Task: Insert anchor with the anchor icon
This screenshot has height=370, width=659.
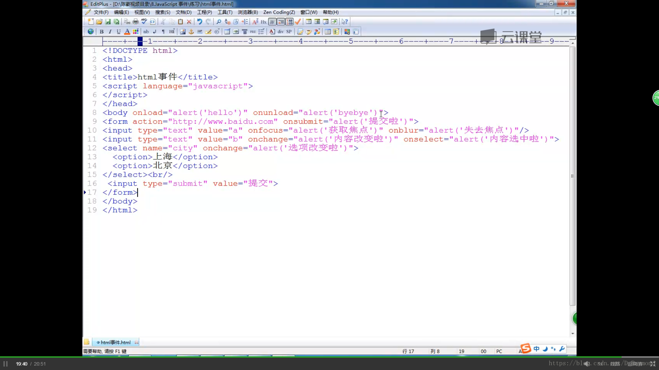Action: click(191, 32)
